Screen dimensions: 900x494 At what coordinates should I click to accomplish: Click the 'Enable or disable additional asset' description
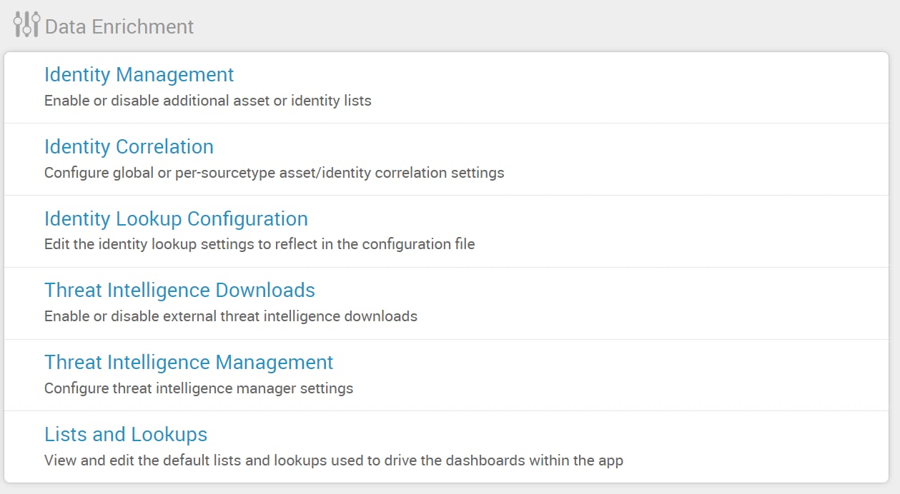coord(207,101)
